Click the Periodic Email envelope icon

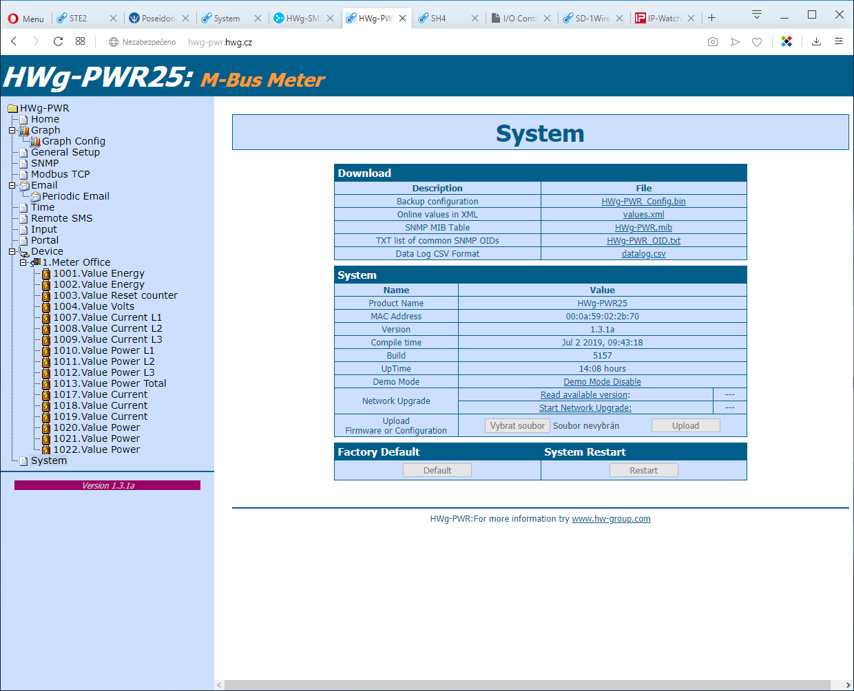tap(35, 196)
